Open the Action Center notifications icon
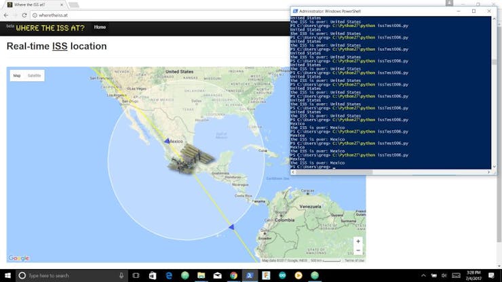Viewport: 502px width, 282px height. 491,275
